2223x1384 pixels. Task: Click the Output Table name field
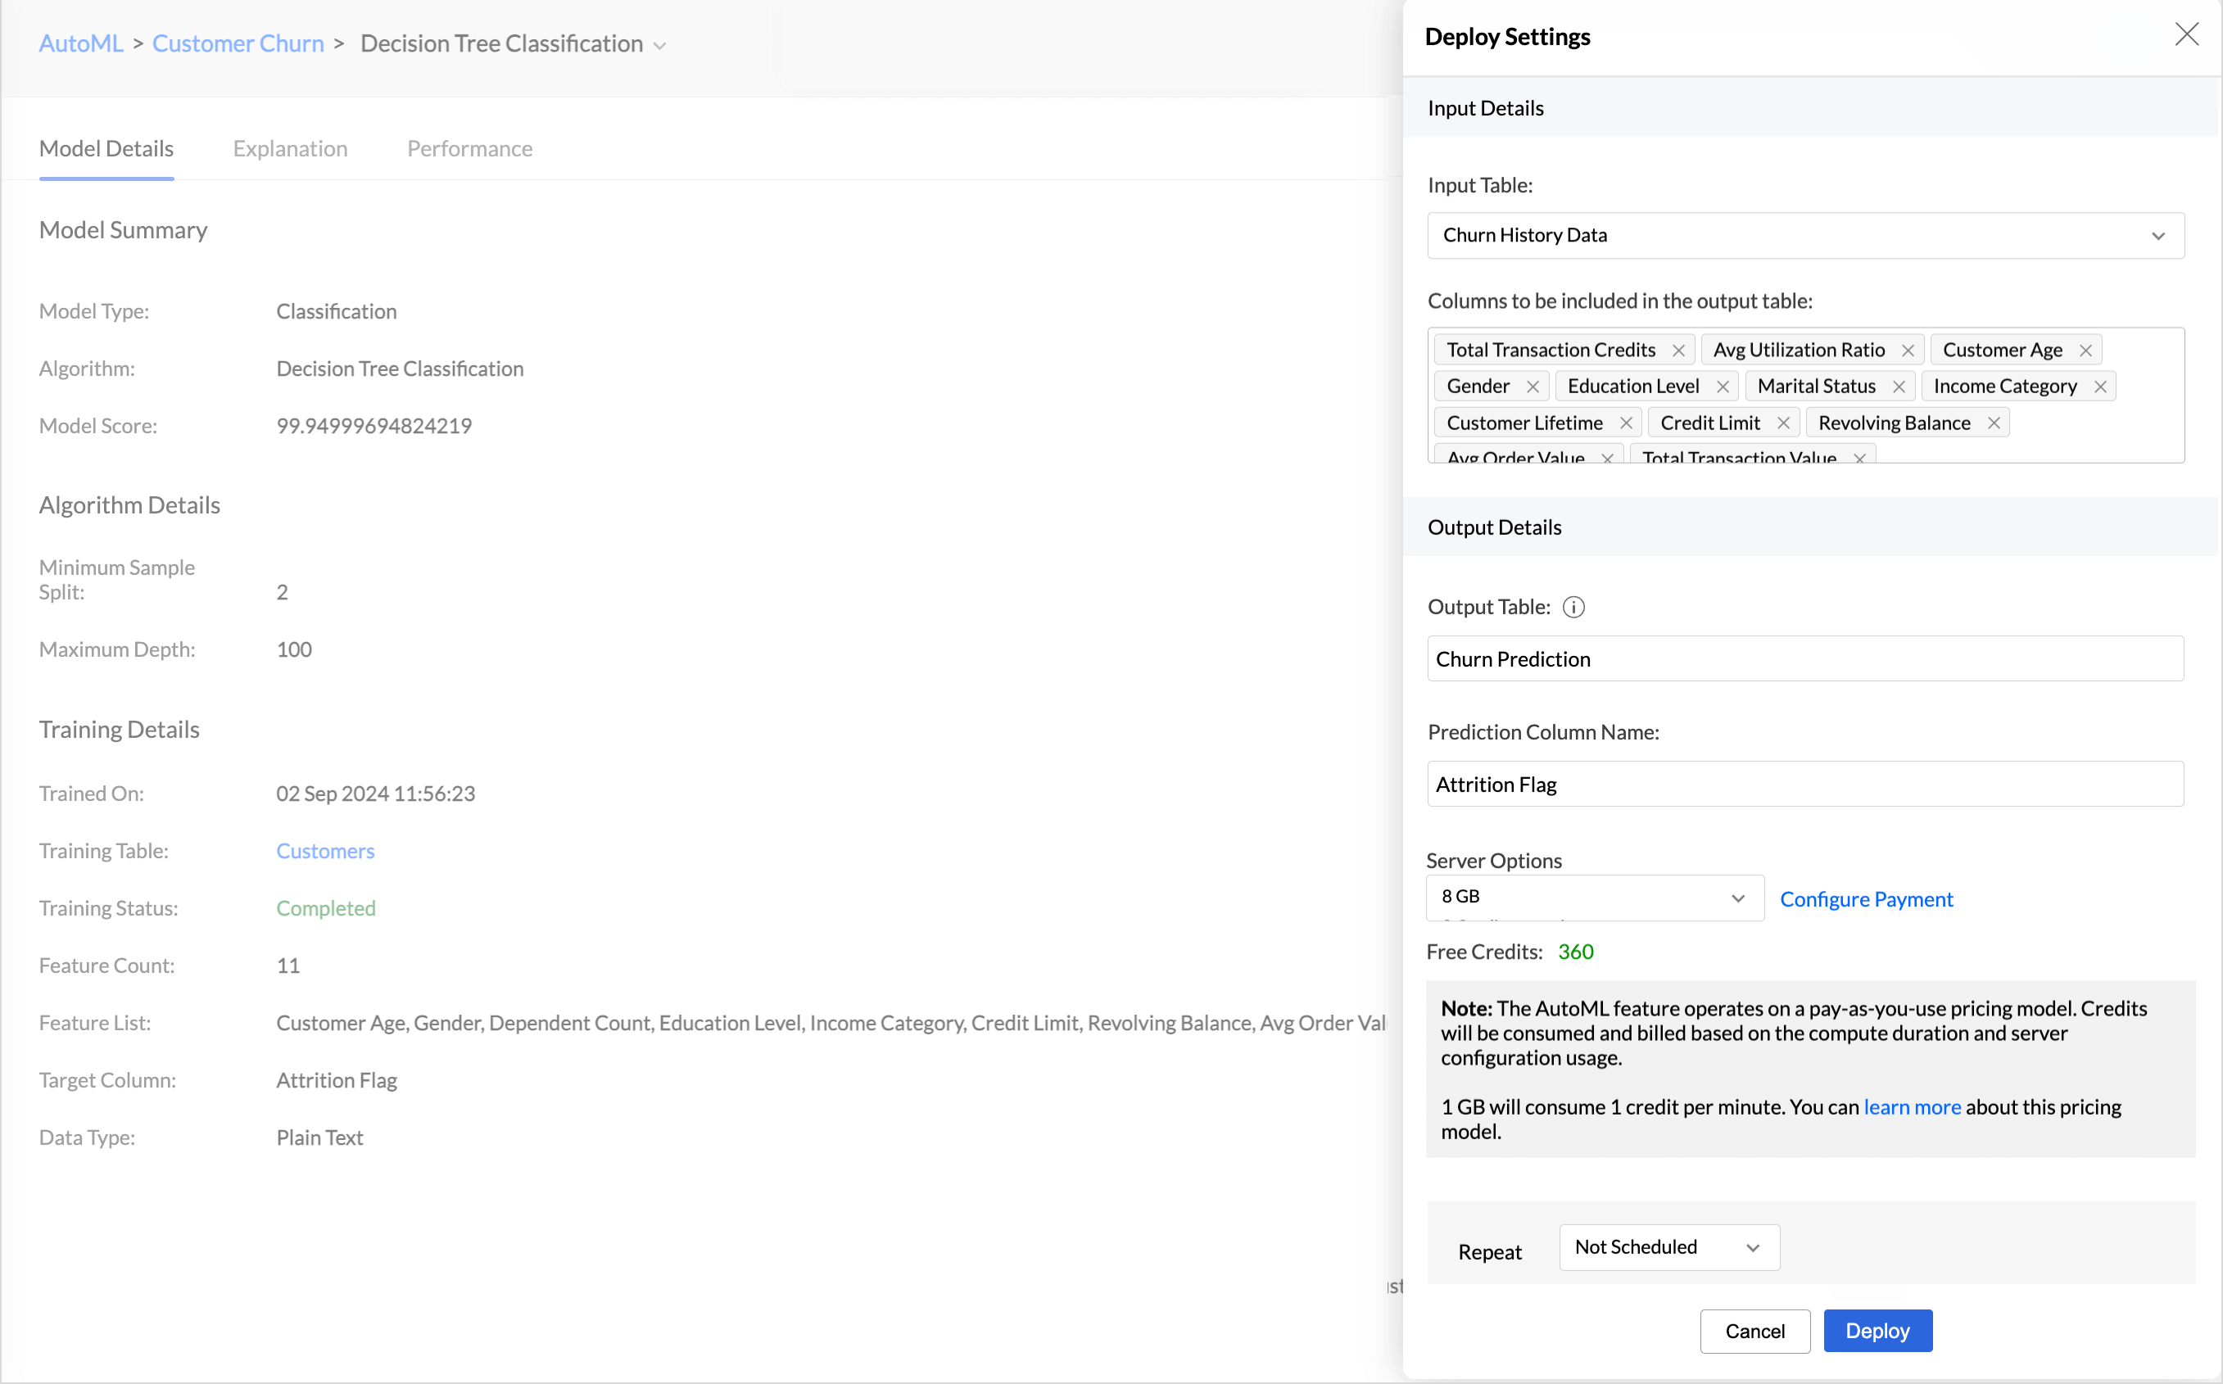(x=1804, y=658)
